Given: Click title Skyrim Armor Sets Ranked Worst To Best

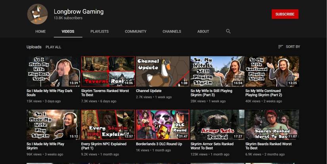Looking at the screenshot, I should [212, 146].
